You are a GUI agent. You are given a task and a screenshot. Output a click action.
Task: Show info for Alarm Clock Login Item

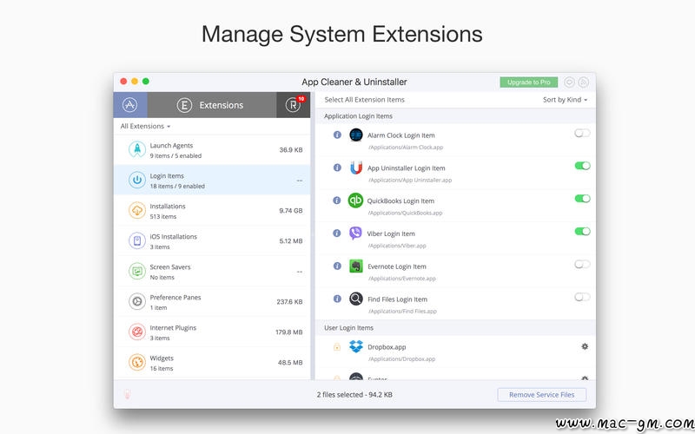(337, 135)
